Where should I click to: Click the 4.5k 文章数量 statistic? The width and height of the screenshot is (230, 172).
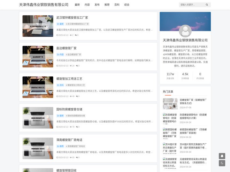click(x=185, y=76)
